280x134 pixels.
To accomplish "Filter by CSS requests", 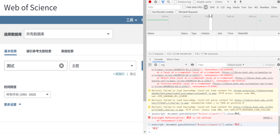I will click(x=223, y=7).
